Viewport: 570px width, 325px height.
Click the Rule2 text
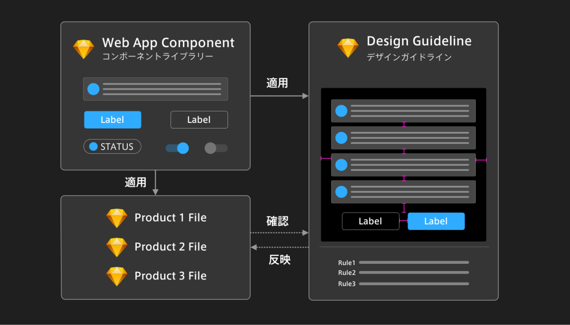tap(347, 272)
